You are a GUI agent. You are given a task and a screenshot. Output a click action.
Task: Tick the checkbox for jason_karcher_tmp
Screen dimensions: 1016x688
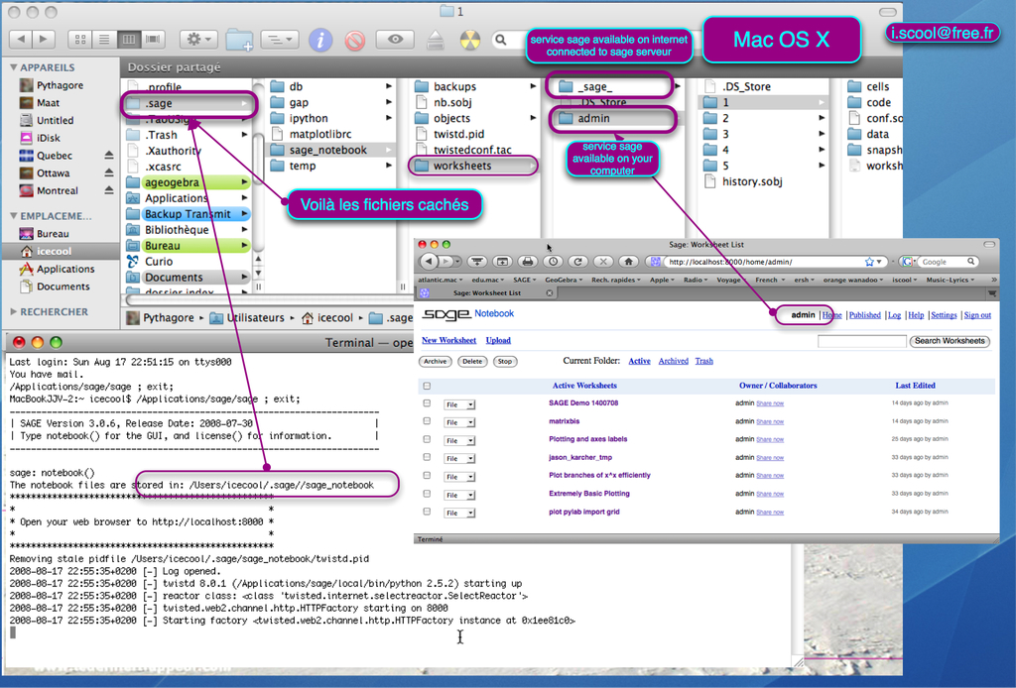tap(427, 458)
